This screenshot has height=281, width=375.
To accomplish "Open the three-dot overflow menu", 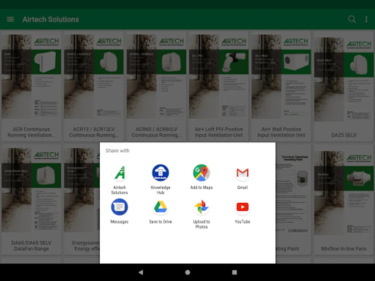I will tap(366, 19).
